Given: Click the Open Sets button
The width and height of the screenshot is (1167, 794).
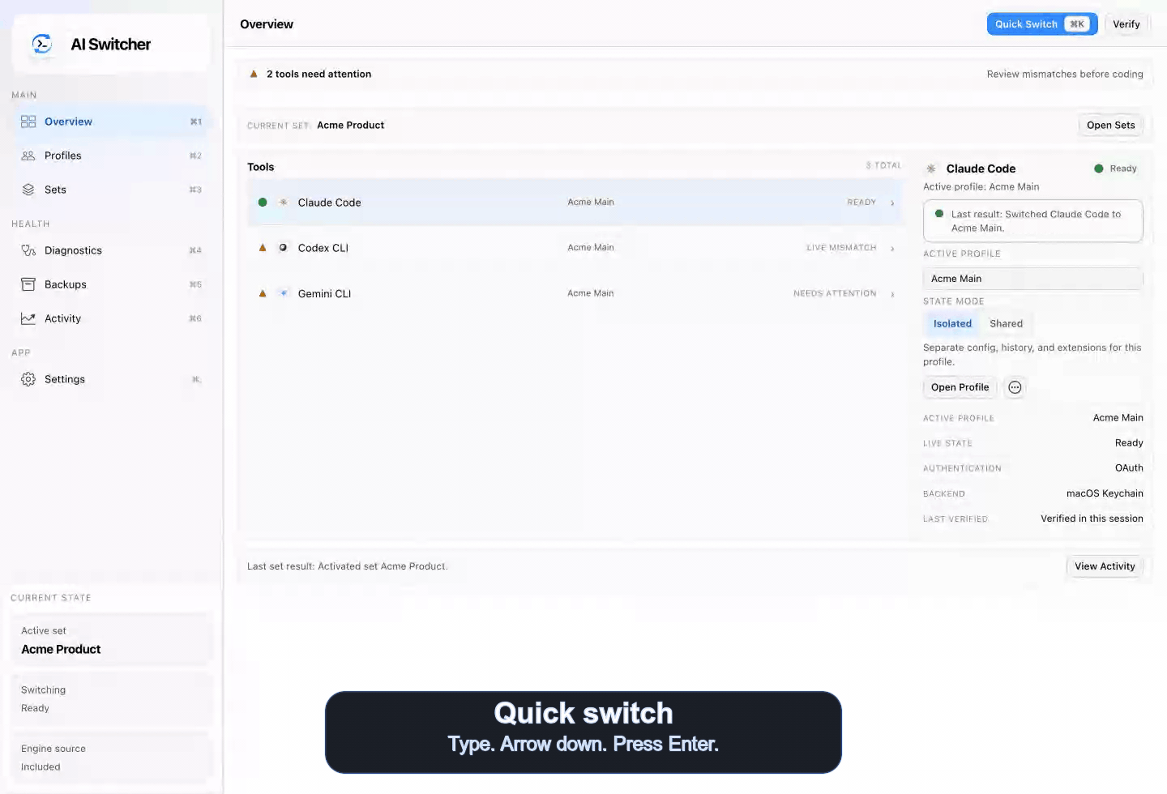Looking at the screenshot, I should (x=1110, y=125).
